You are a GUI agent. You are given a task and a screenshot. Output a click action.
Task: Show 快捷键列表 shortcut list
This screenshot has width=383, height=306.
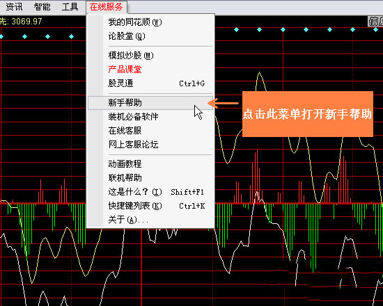pyautogui.click(x=150, y=206)
